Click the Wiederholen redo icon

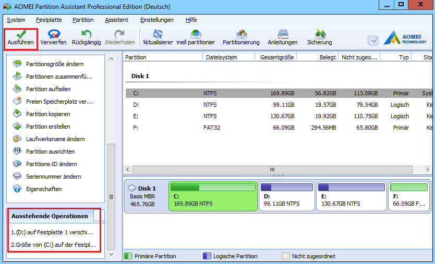pos(119,34)
